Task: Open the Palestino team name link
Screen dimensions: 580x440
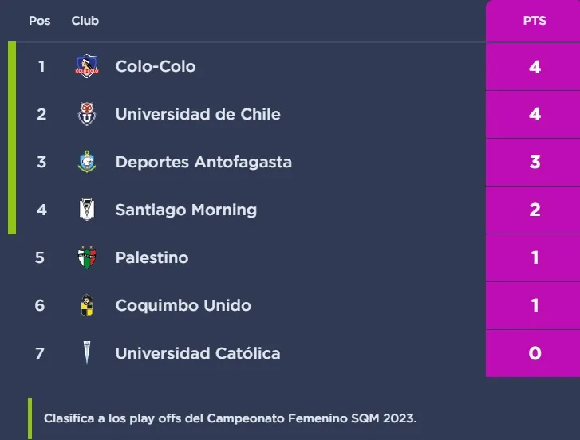Action: [x=152, y=257]
